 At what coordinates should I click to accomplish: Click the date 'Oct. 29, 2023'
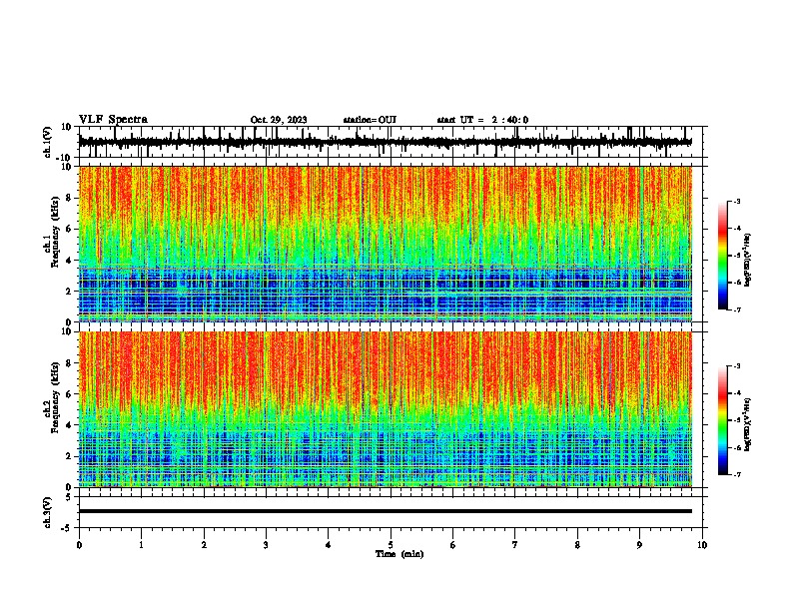[x=279, y=120]
